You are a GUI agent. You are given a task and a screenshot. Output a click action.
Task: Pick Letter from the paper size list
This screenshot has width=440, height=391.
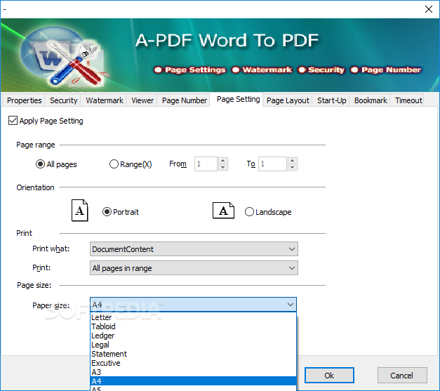pos(193,317)
